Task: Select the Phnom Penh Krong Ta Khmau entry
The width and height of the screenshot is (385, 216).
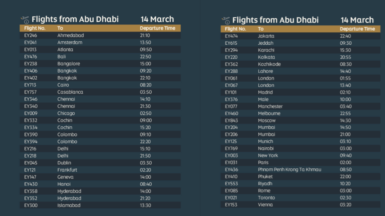Action: click(x=289, y=169)
